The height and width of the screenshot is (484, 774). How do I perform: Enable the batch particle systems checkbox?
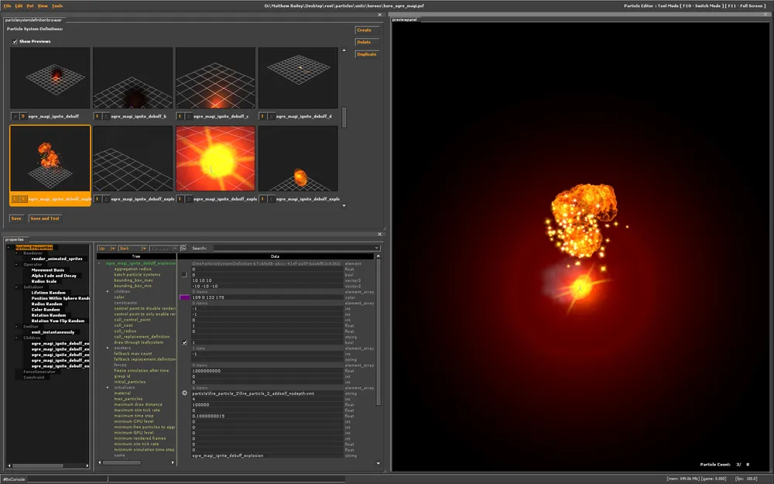(x=184, y=274)
